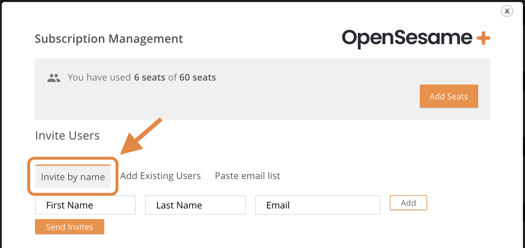The image size is (525, 248).
Task: Select the Email input box
Action: [318, 205]
